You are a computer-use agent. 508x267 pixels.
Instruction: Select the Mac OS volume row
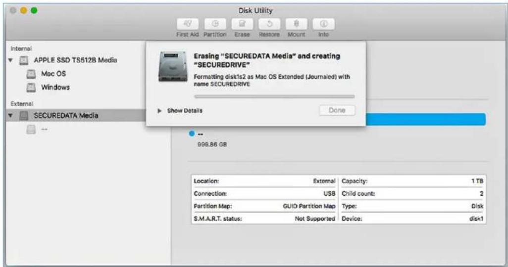[53, 74]
